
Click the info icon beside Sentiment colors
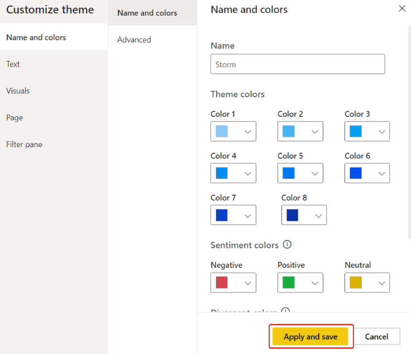click(x=287, y=244)
